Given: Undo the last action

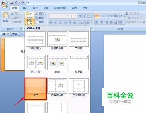Looking at the screenshot, I should pos(16,3).
